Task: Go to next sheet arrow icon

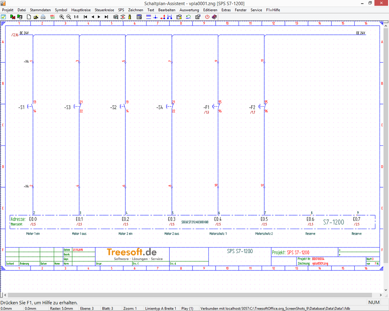Action: [99, 17]
